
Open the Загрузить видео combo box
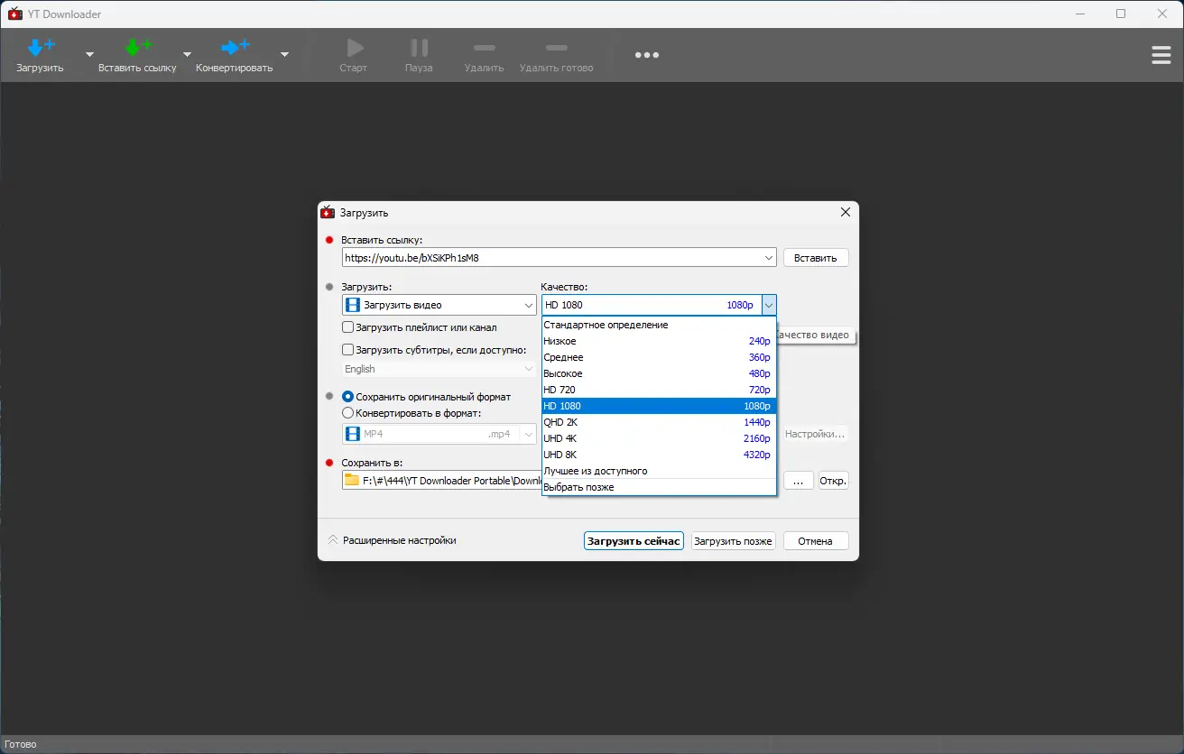click(439, 305)
